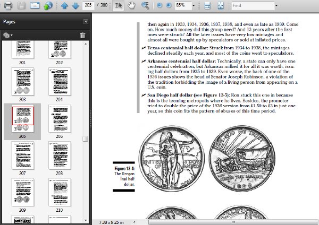The image size is (319, 225).
Task: Zoom out with the minus button
Action: click(159, 5)
